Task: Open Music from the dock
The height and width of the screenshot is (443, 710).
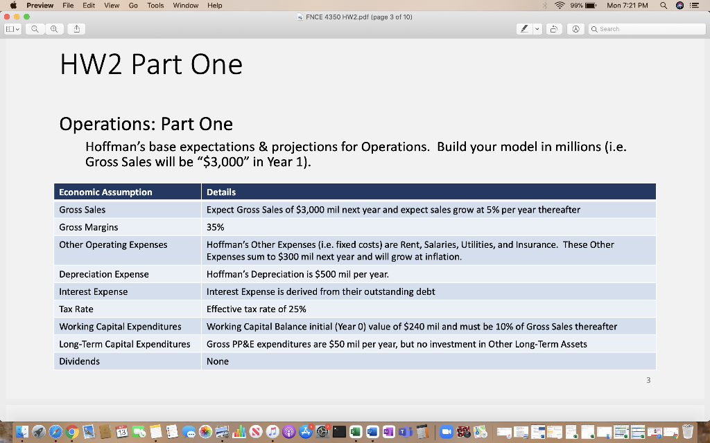Action: [272, 432]
